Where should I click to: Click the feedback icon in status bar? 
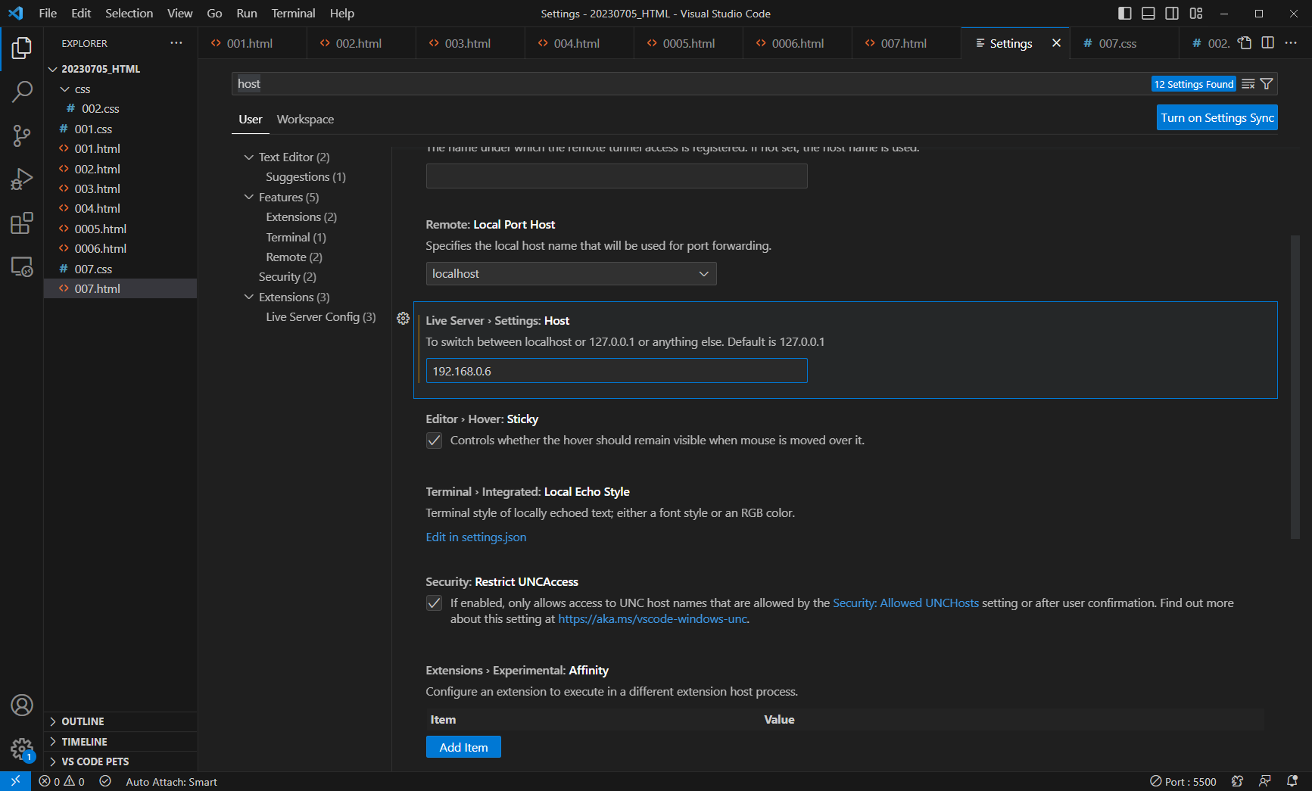click(x=1265, y=781)
